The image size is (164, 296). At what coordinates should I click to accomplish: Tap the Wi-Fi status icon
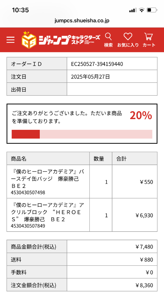(142, 10)
